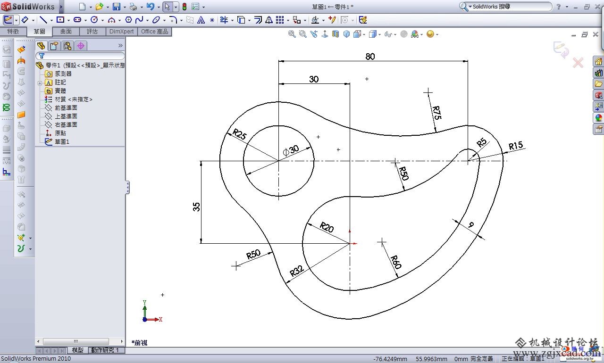
Task: Expand the 註記 tree node
Action: pos(40,82)
